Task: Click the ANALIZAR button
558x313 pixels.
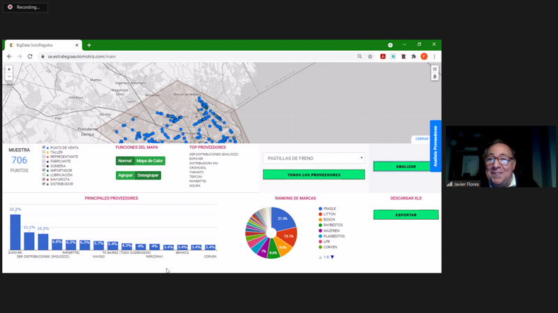Action: coord(405,166)
